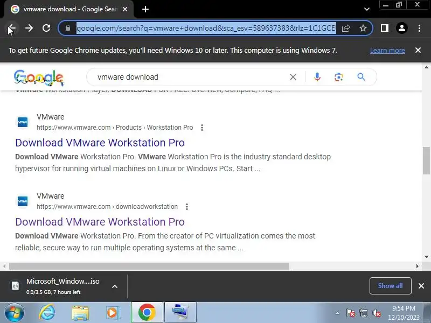Open more options for downloadworkstation result
The height and width of the screenshot is (323, 431).
(x=187, y=207)
